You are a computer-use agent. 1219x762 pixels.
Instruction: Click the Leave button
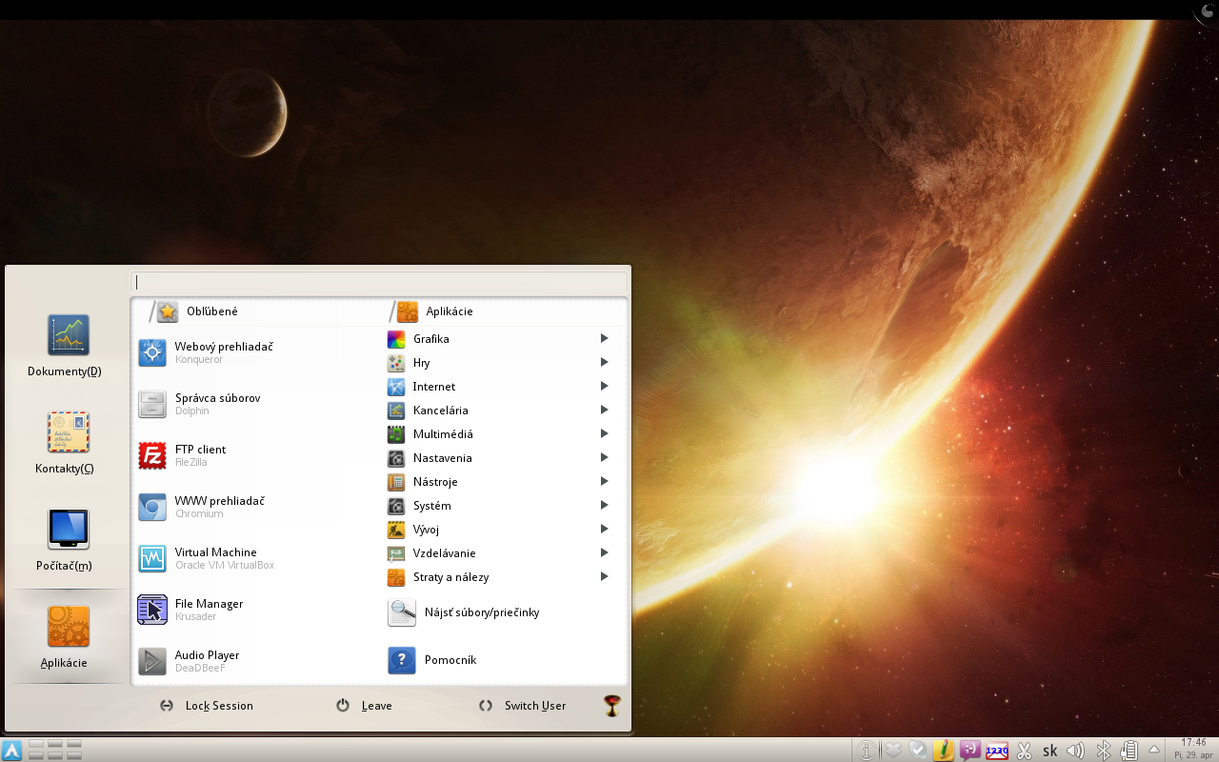(365, 706)
